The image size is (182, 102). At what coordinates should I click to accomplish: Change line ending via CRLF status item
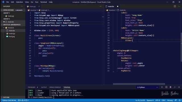point(164,100)
